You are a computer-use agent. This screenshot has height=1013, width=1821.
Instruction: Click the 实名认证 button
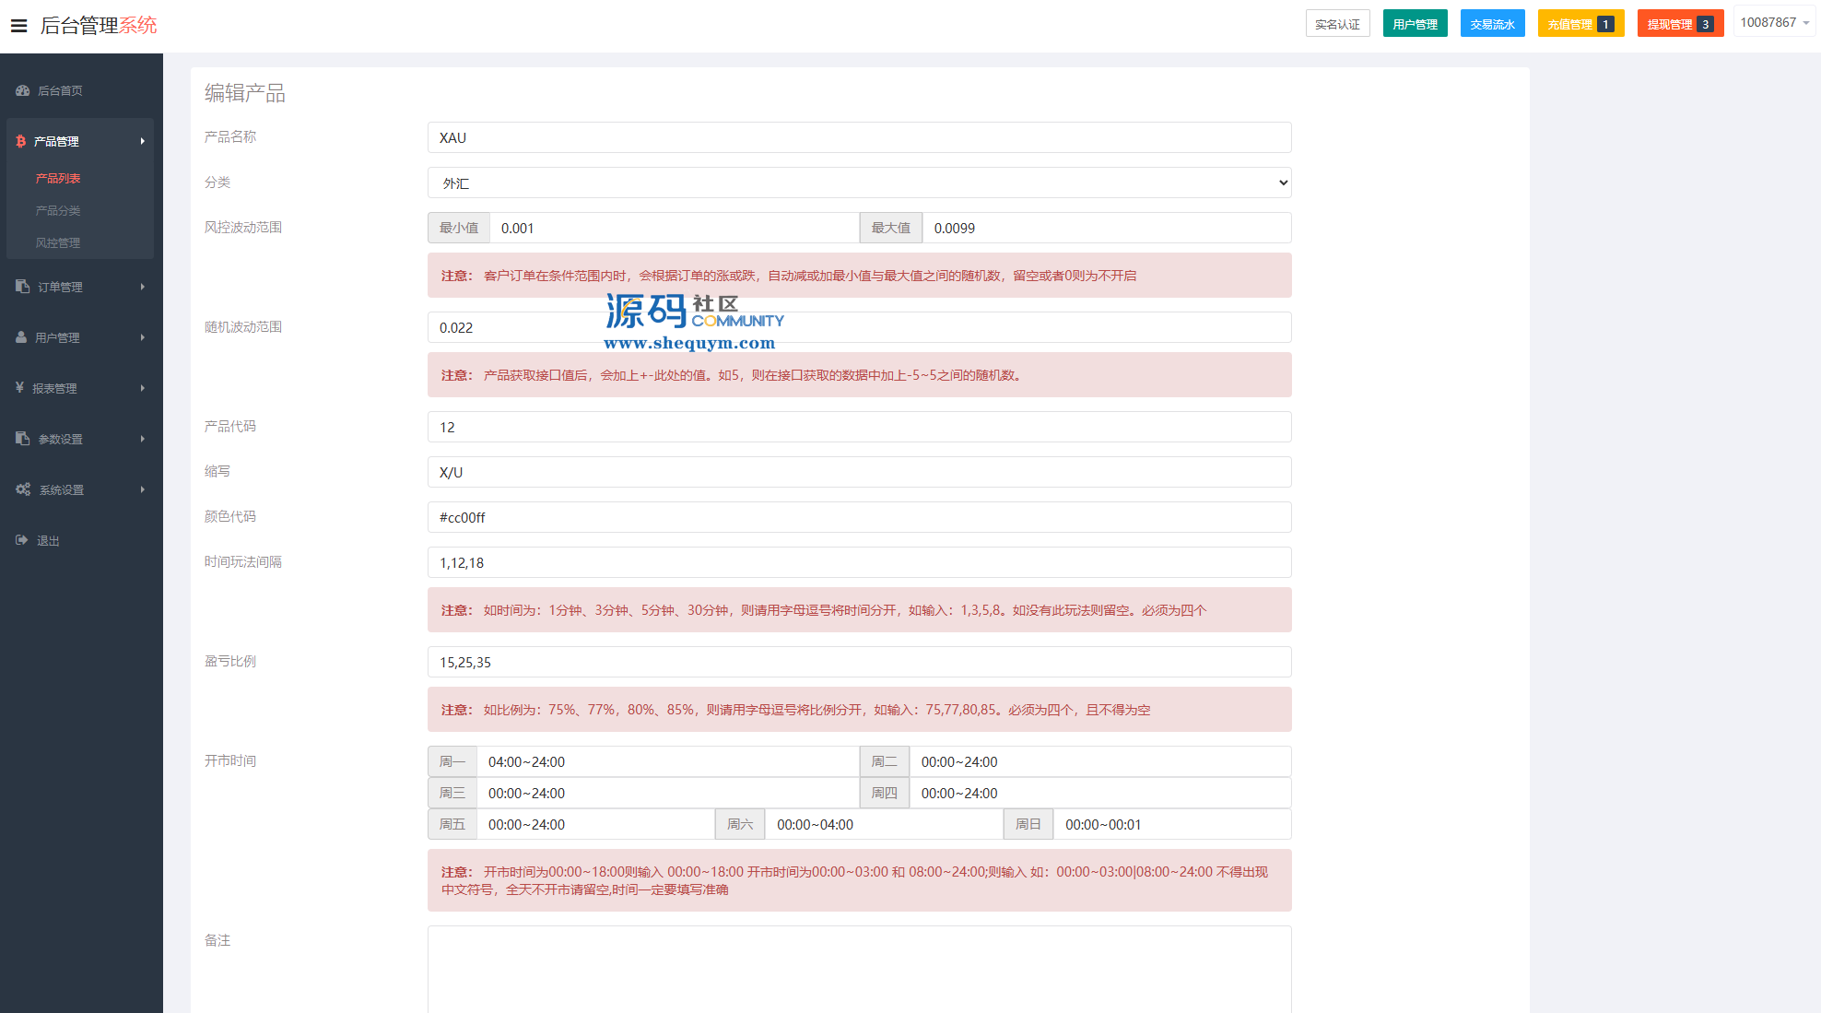pos(1337,24)
